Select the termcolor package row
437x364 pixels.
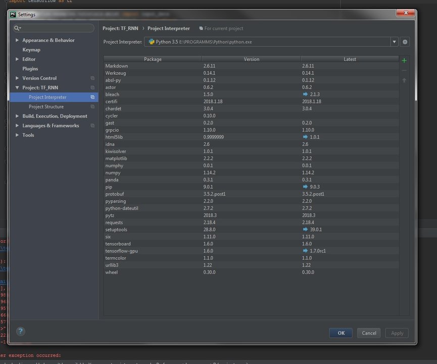click(251, 258)
